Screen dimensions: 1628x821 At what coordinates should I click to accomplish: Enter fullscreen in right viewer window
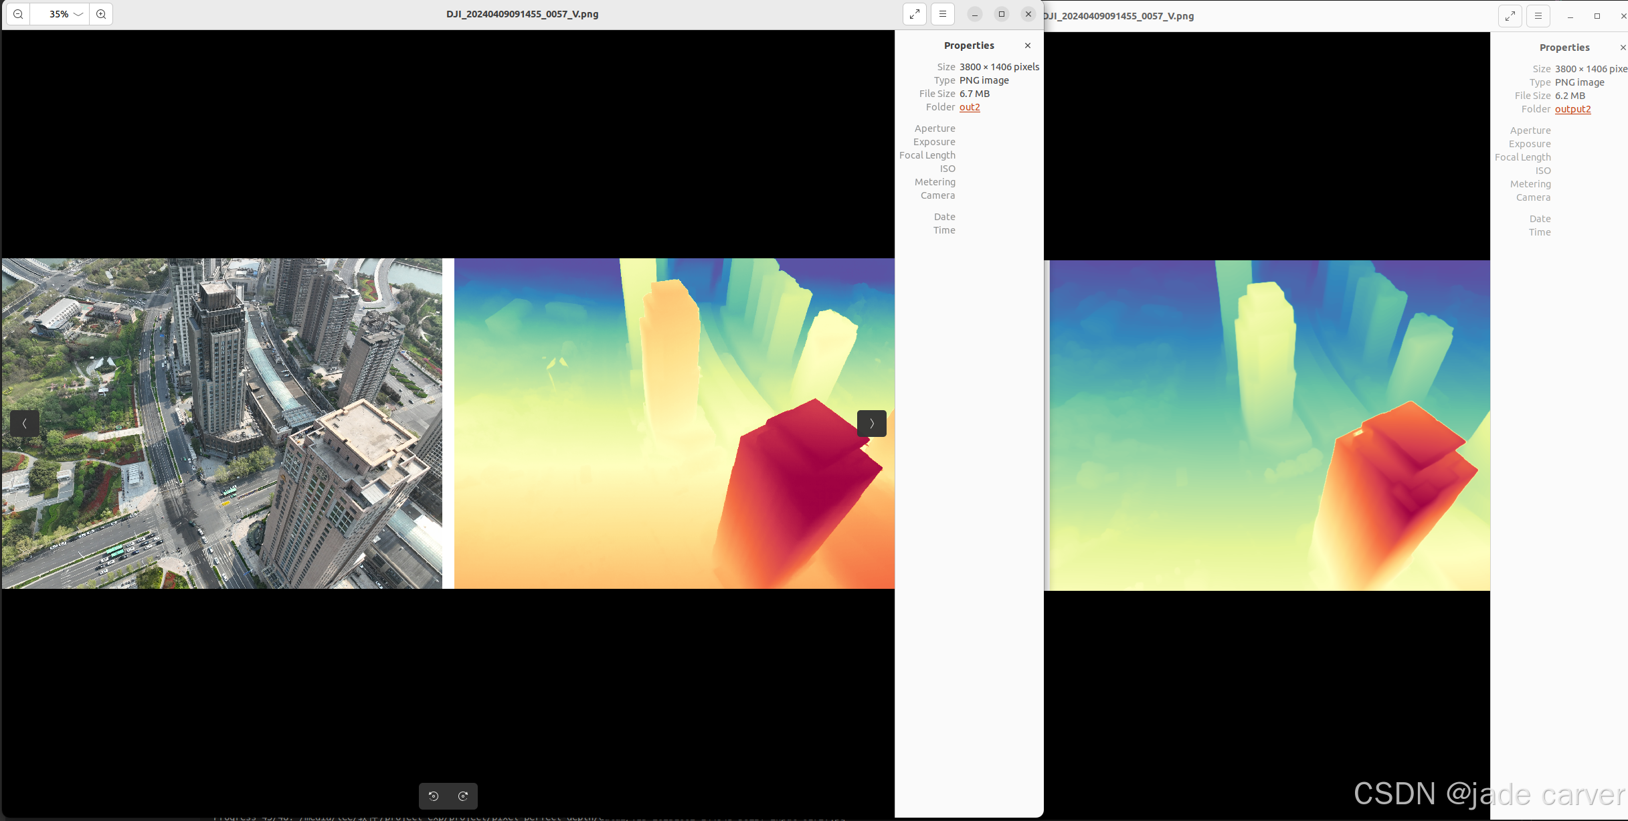1510,16
